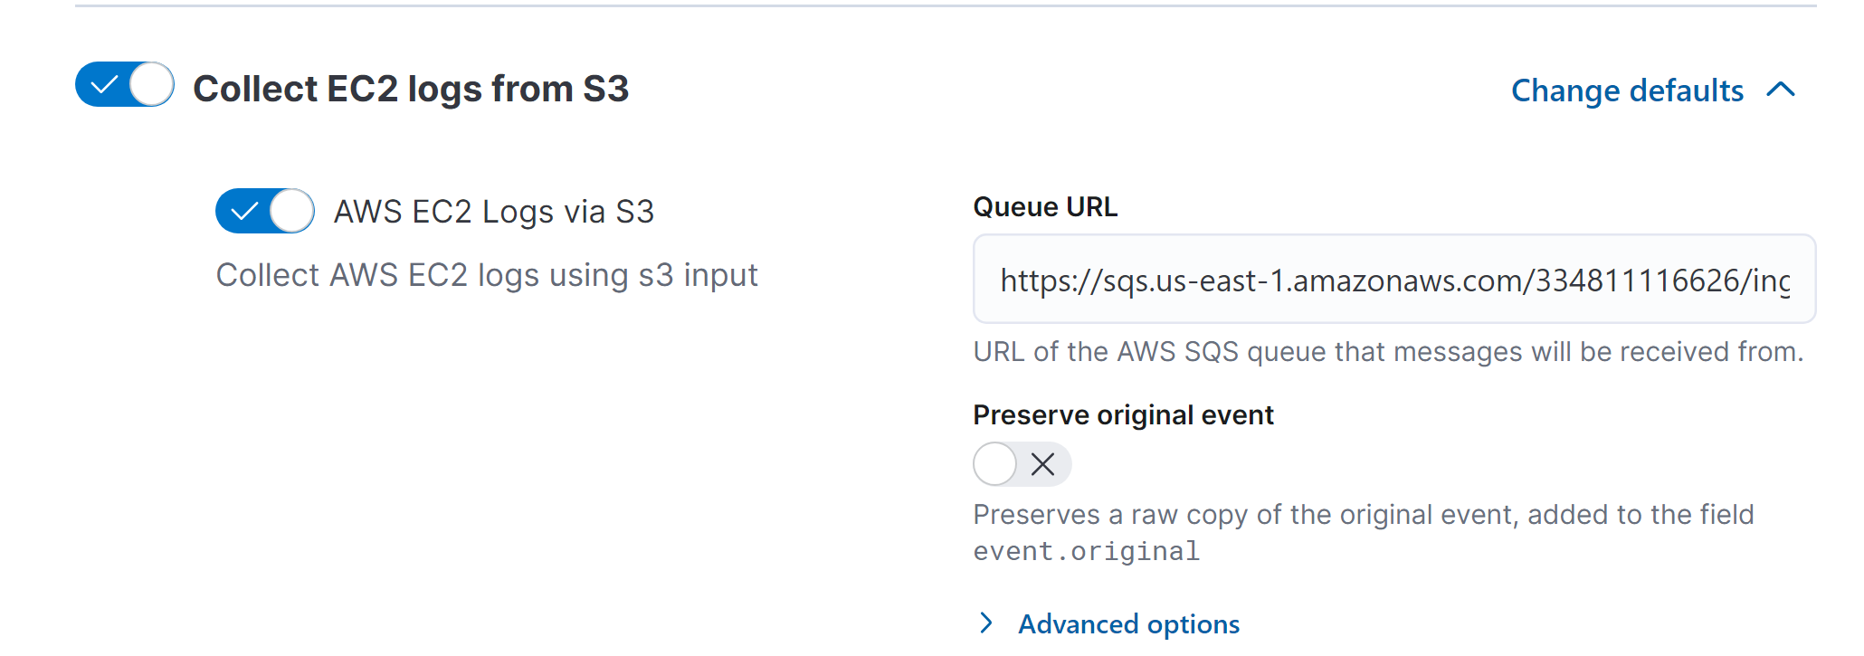Click the event.original code text
Screen dimensions: 1864x656
1086,552
